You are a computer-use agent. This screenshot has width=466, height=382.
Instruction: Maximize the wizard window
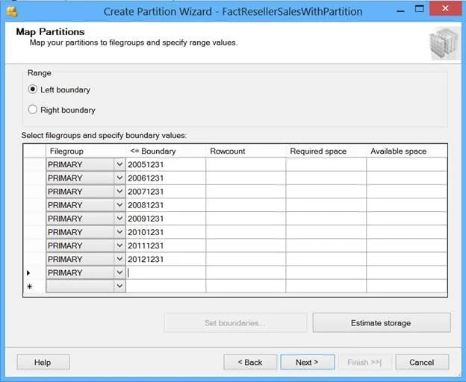click(420, 9)
